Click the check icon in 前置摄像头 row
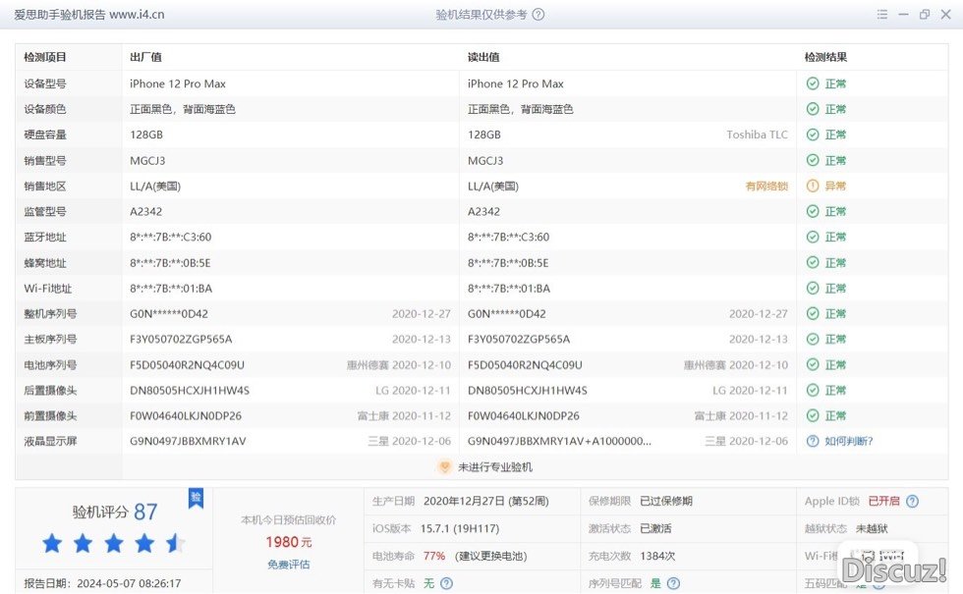 [813, 416]
